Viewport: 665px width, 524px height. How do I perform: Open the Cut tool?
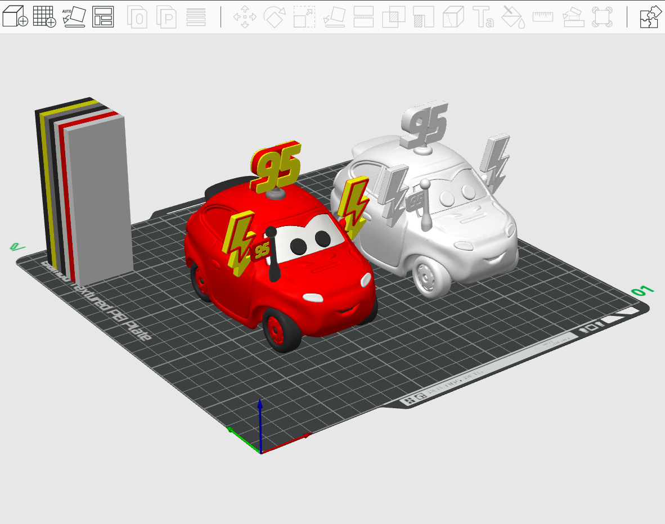363,17
